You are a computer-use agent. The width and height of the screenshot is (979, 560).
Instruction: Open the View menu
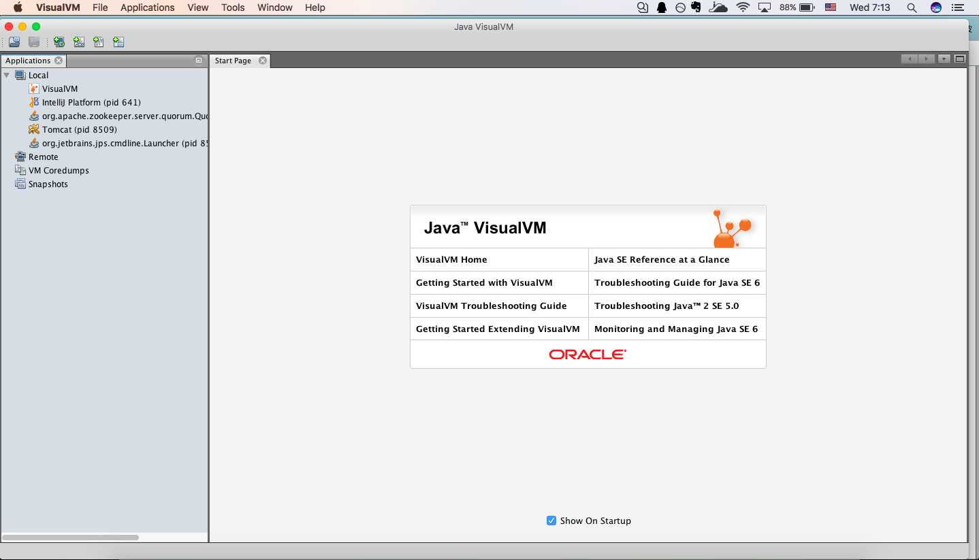click(x=198, y=7)
